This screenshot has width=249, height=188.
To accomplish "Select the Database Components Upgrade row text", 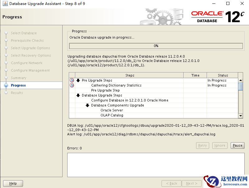I will (118, 105).
